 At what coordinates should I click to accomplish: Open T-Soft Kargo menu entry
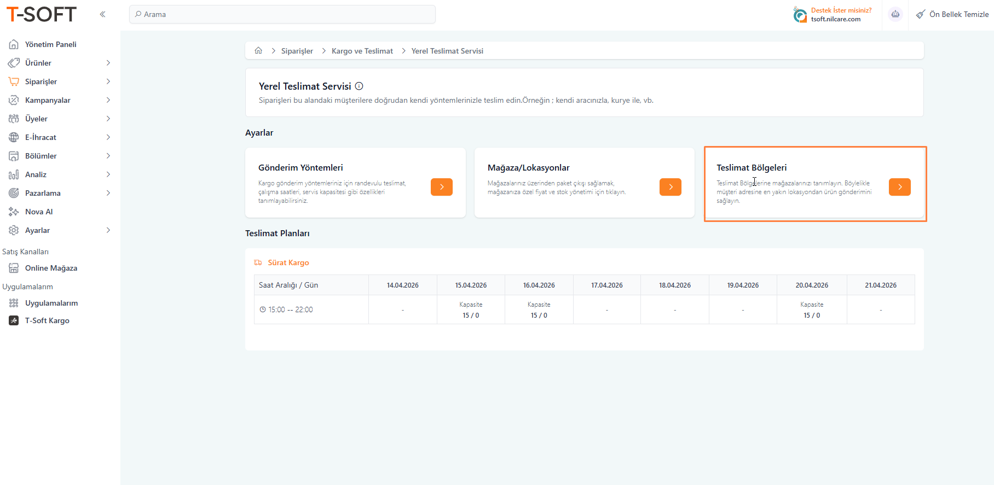point(47,320)
